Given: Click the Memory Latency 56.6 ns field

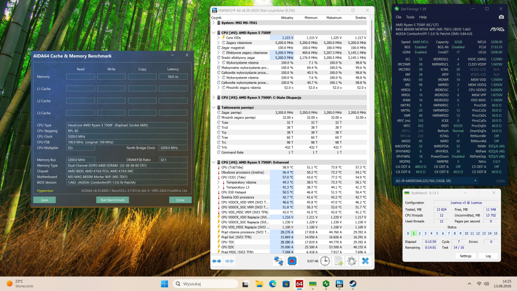Looking at the screenshot, I should point(173,76).
